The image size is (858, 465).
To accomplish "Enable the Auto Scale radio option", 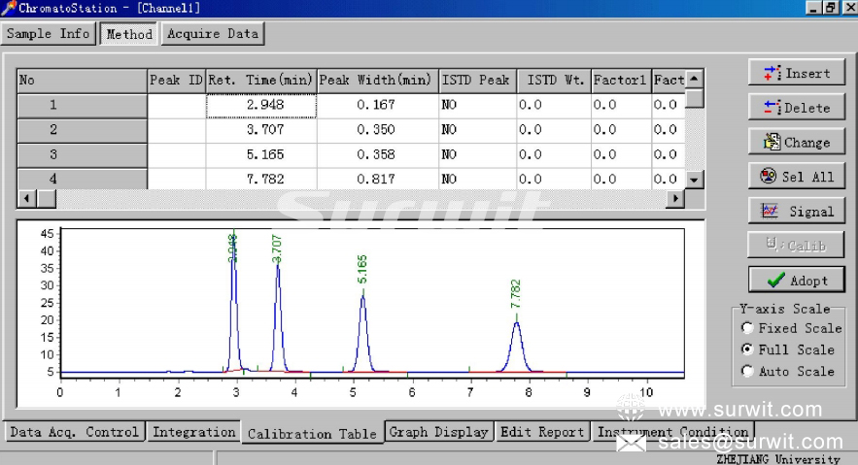I will (x=747, y=371).
